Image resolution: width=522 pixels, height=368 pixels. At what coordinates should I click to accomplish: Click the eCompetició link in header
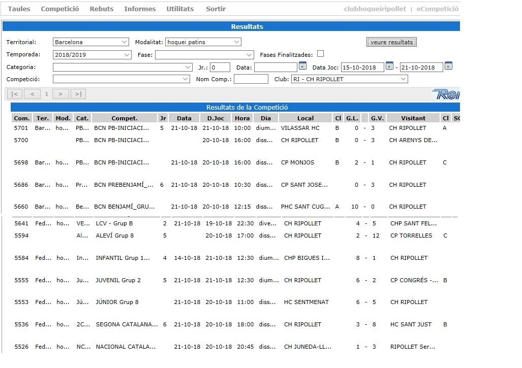coord(438,9)
